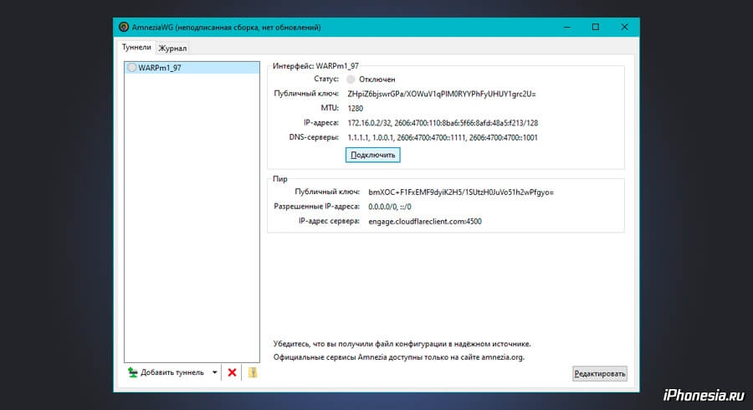Open the Туннели tab
This screenshot has height=410, width=753.
(x=136, y=48)
